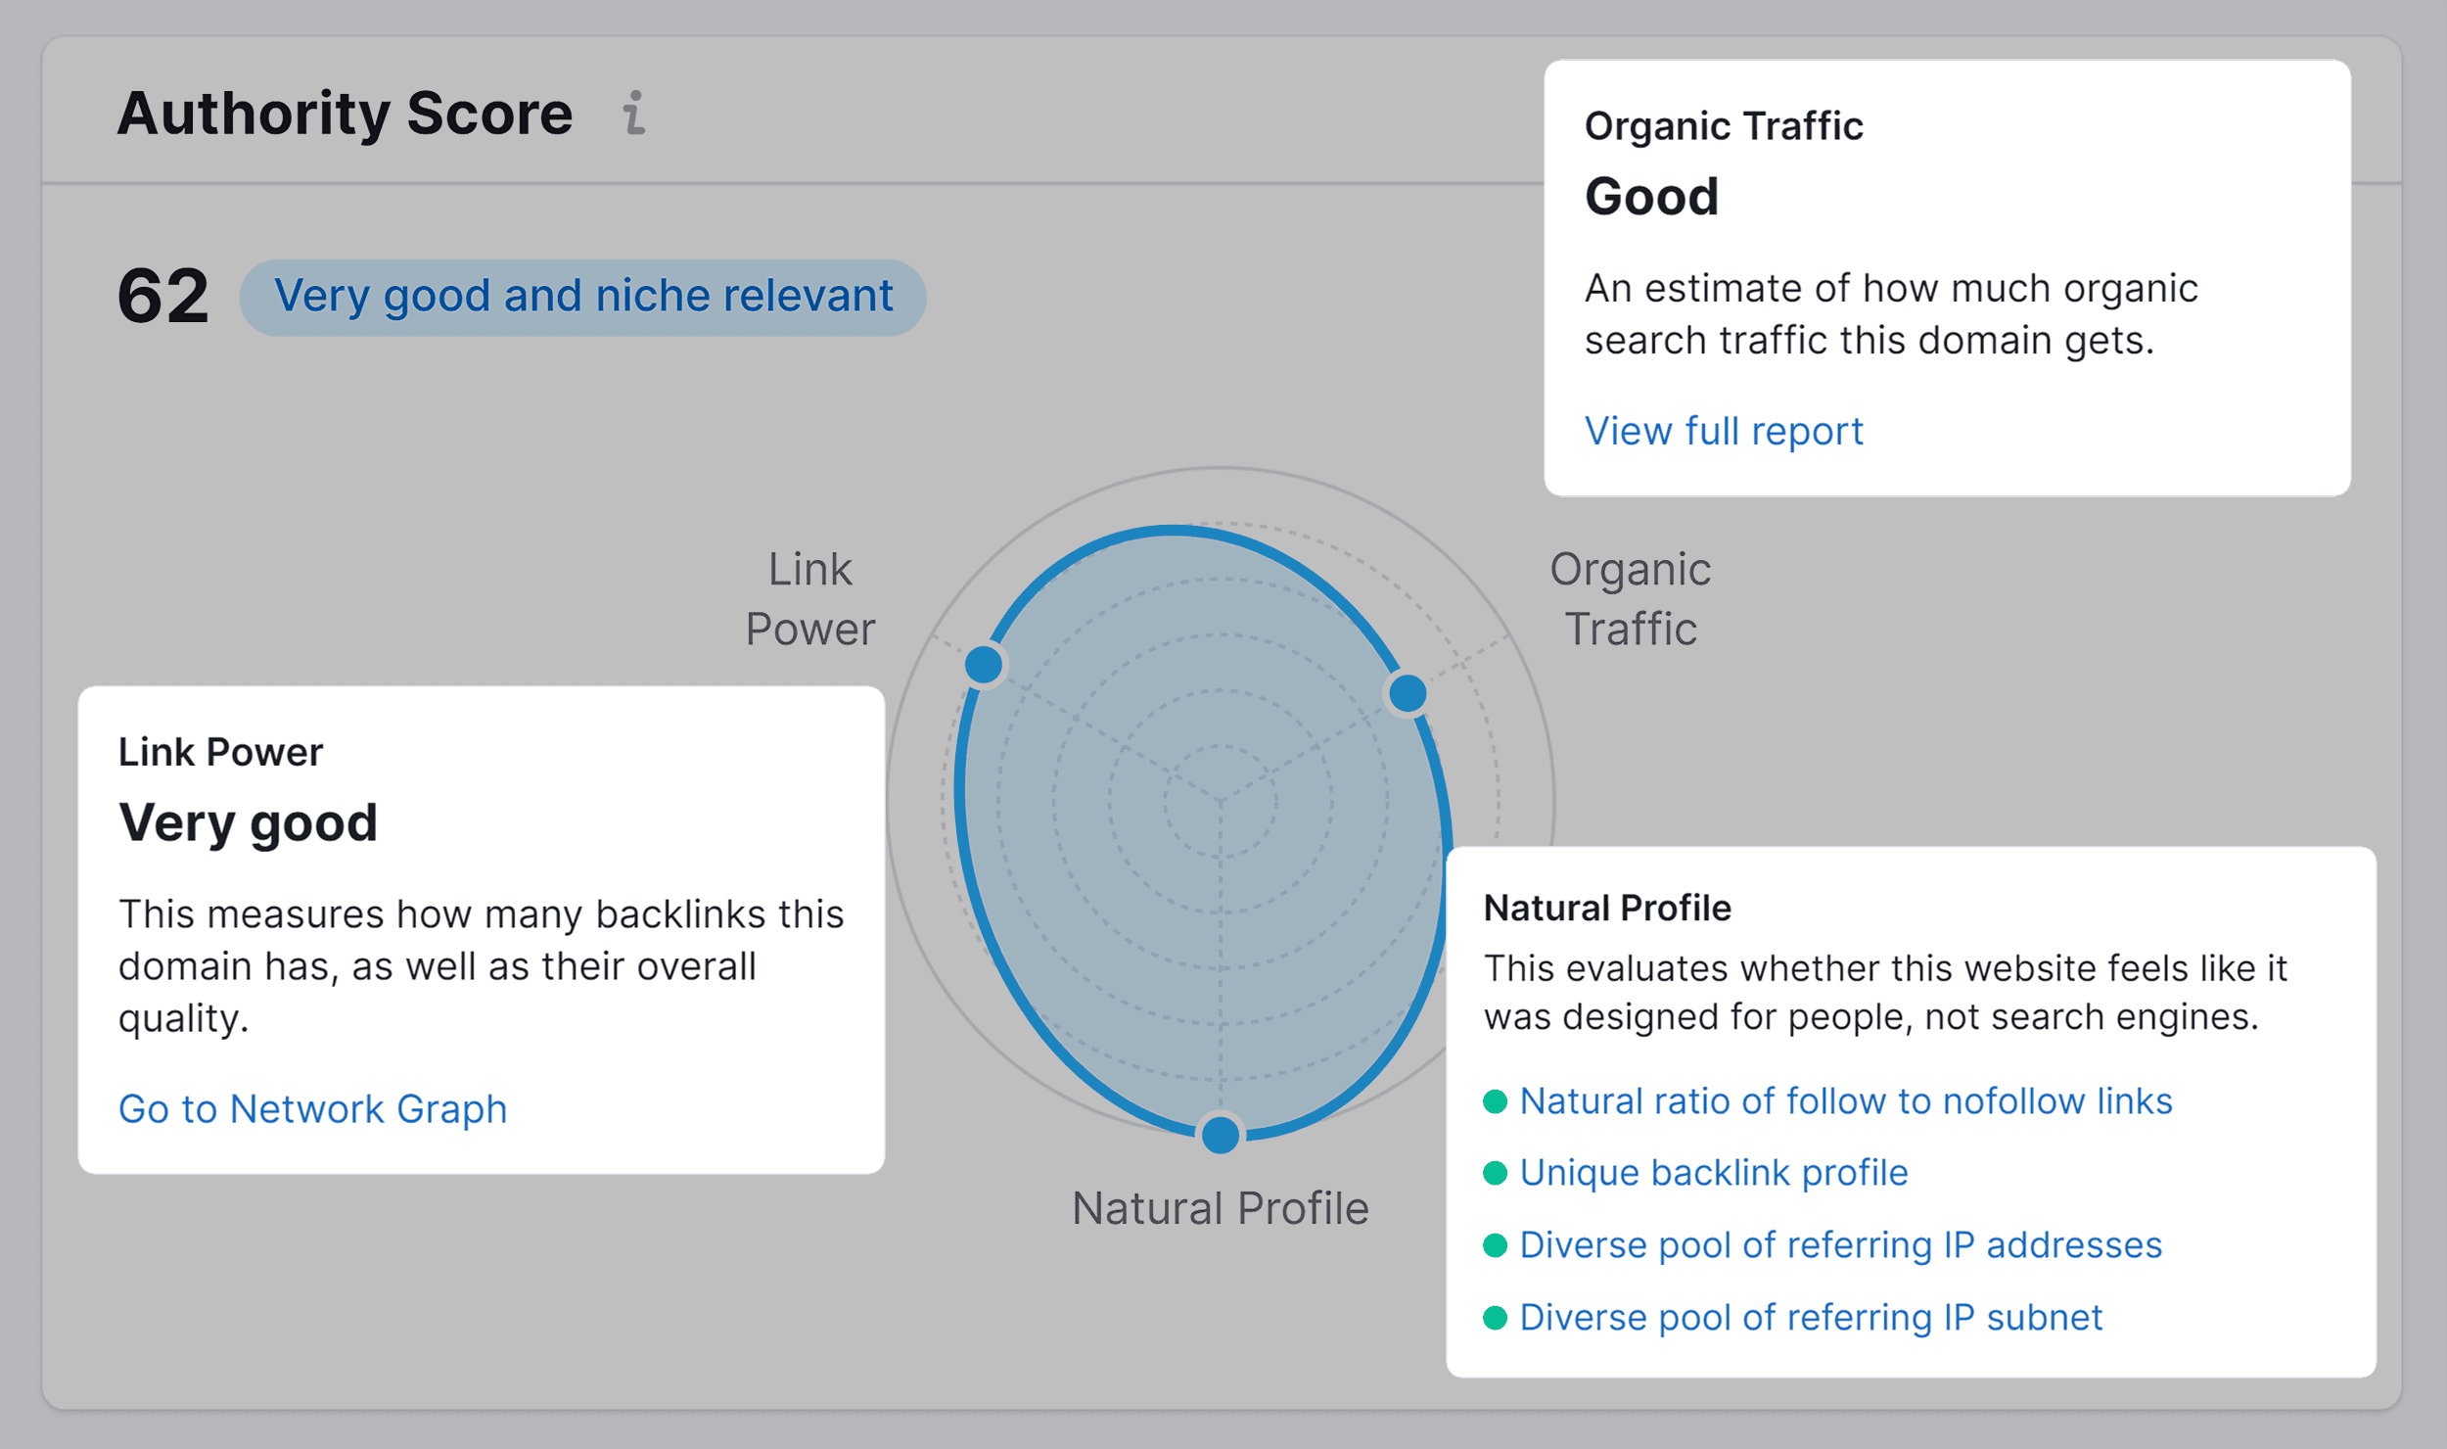Open "Diverse pool of referring IP subnet"

tap(1811, 1317)
